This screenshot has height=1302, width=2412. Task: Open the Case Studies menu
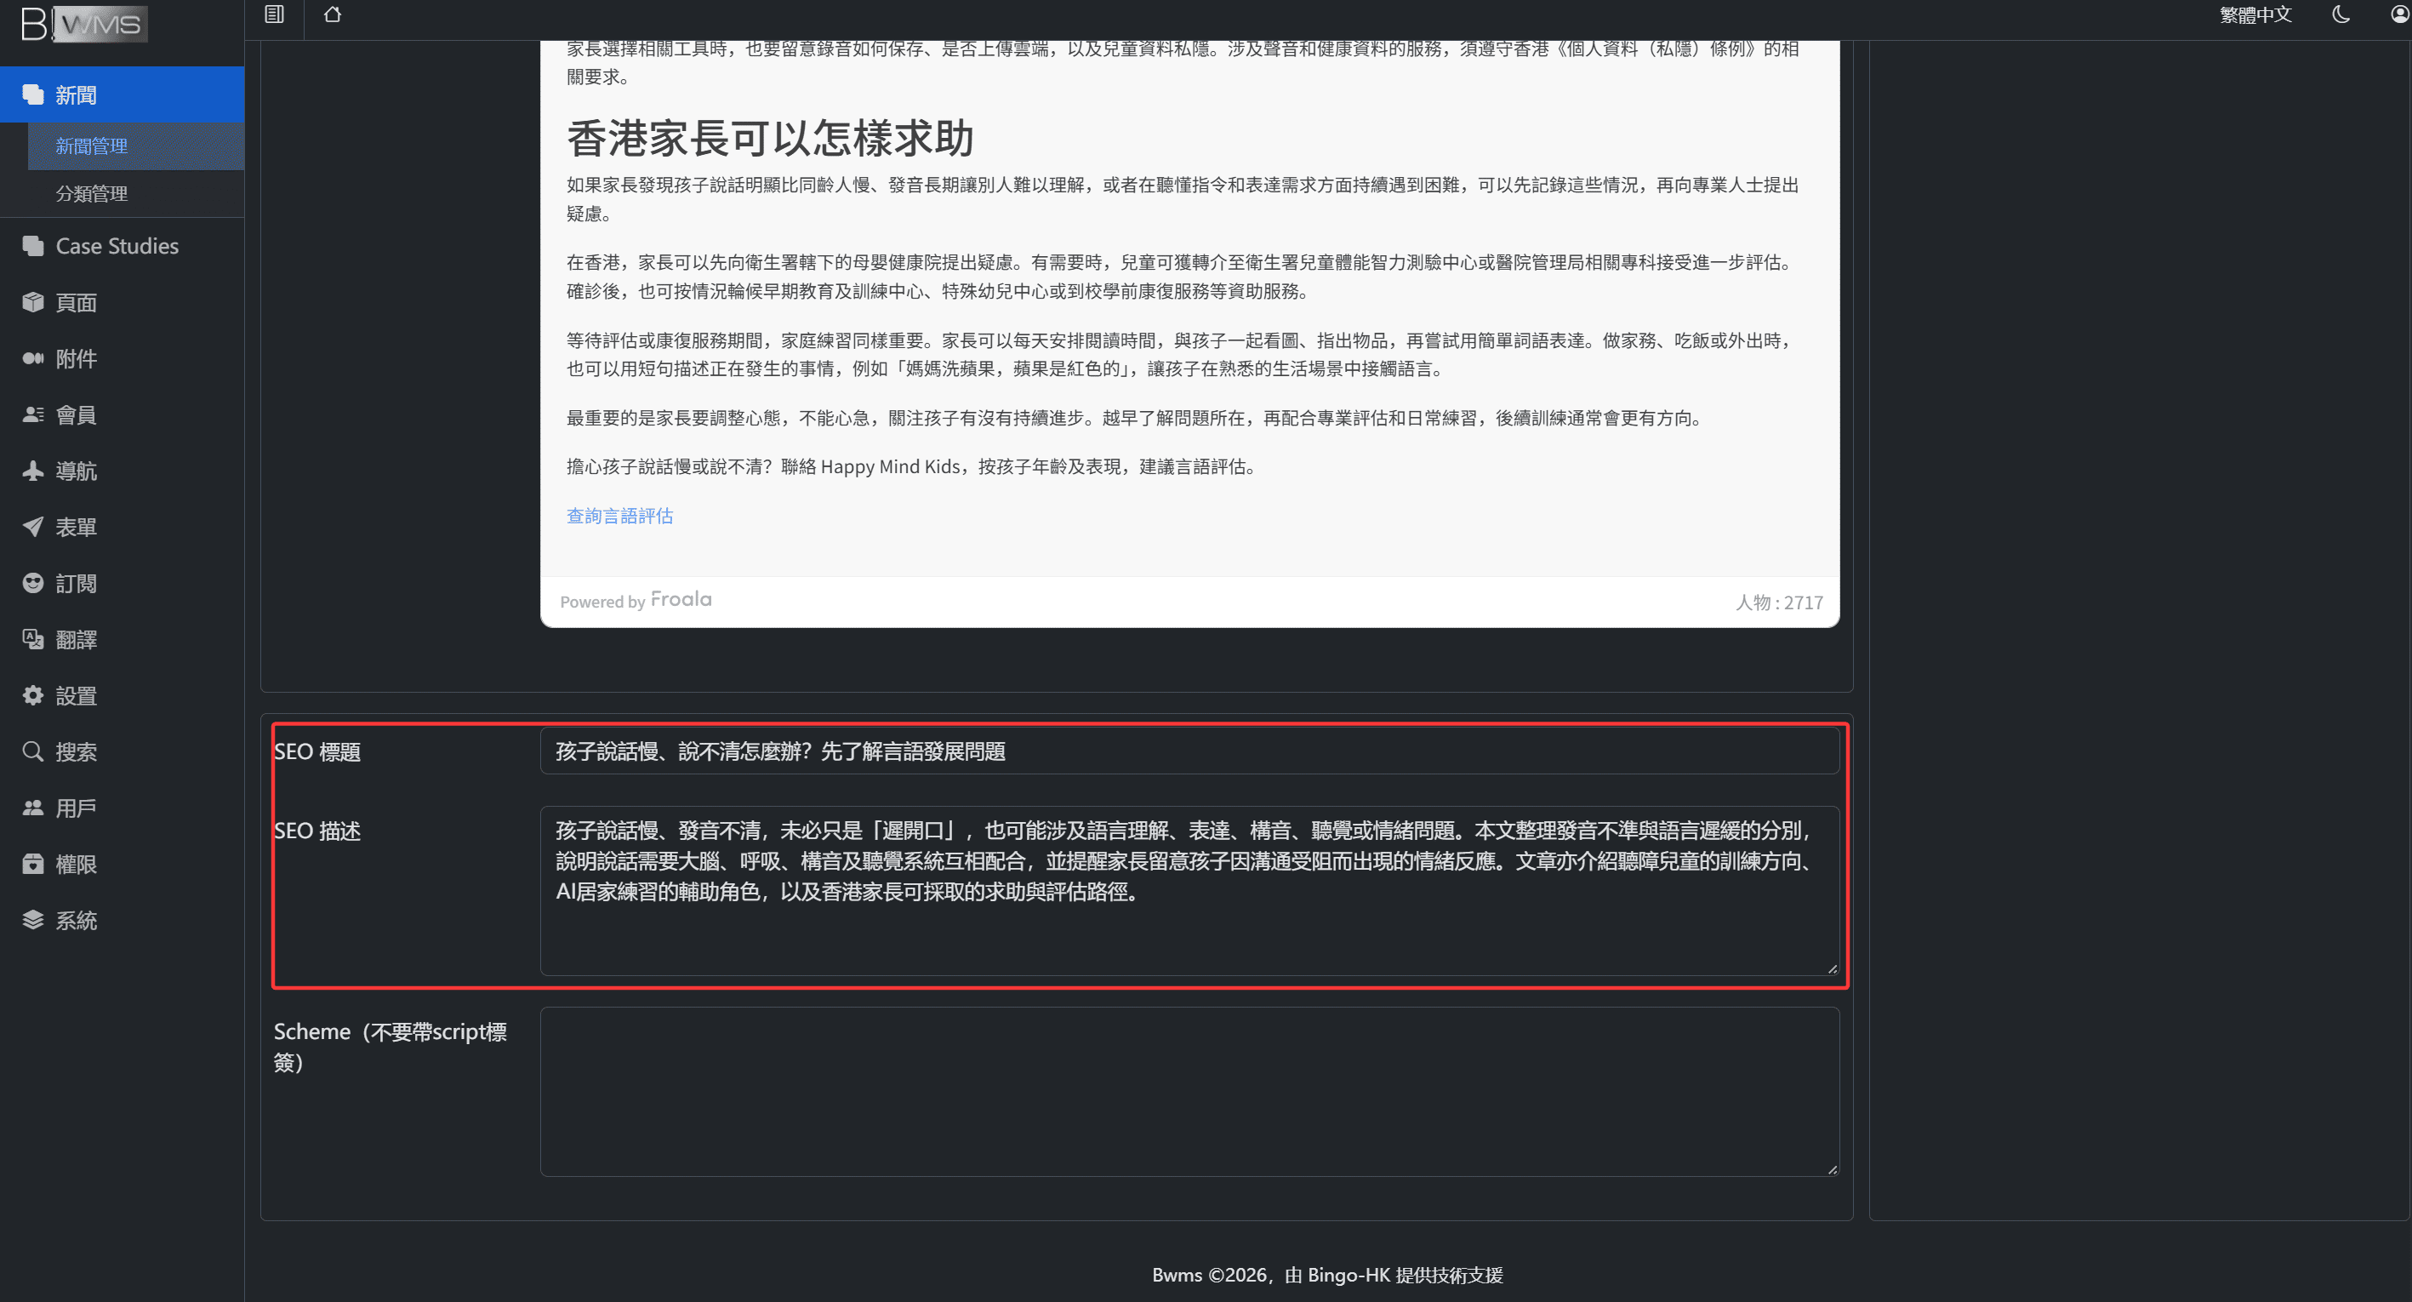[x=122, y=246]
